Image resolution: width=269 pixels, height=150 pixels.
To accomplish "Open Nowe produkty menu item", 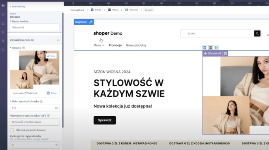I will click(x=136, y=45).
